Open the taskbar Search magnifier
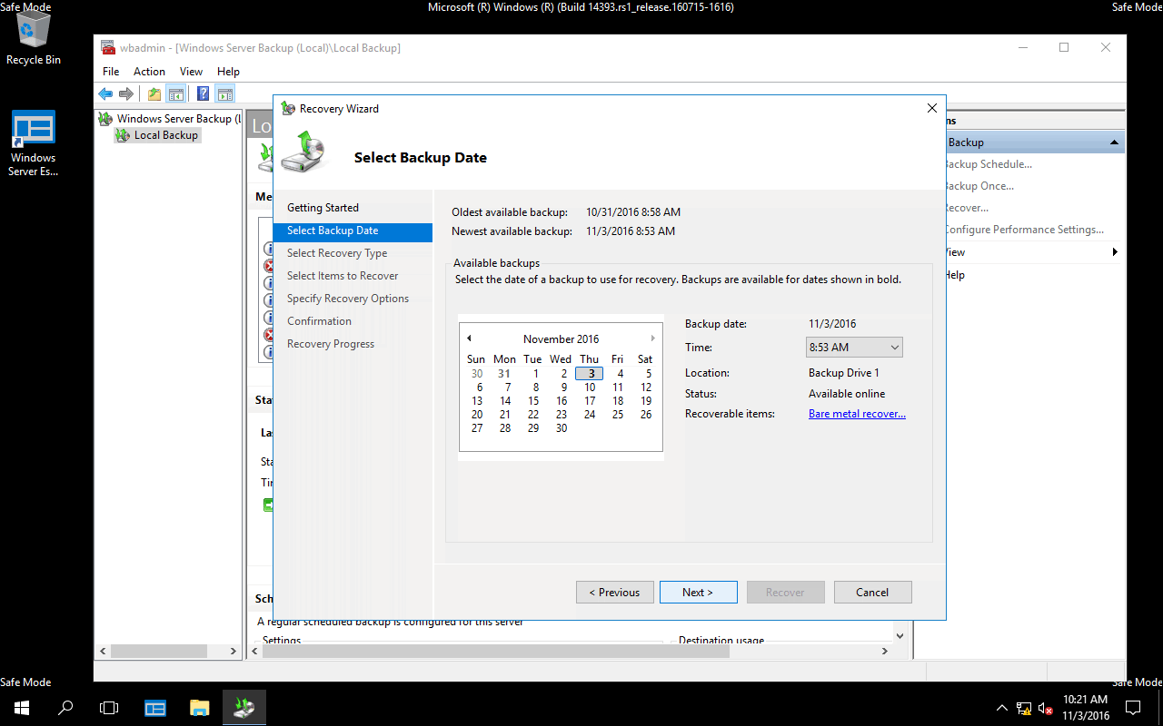Image resolution: width=1163 pixels, height=726 pixels. coord(65,708)
